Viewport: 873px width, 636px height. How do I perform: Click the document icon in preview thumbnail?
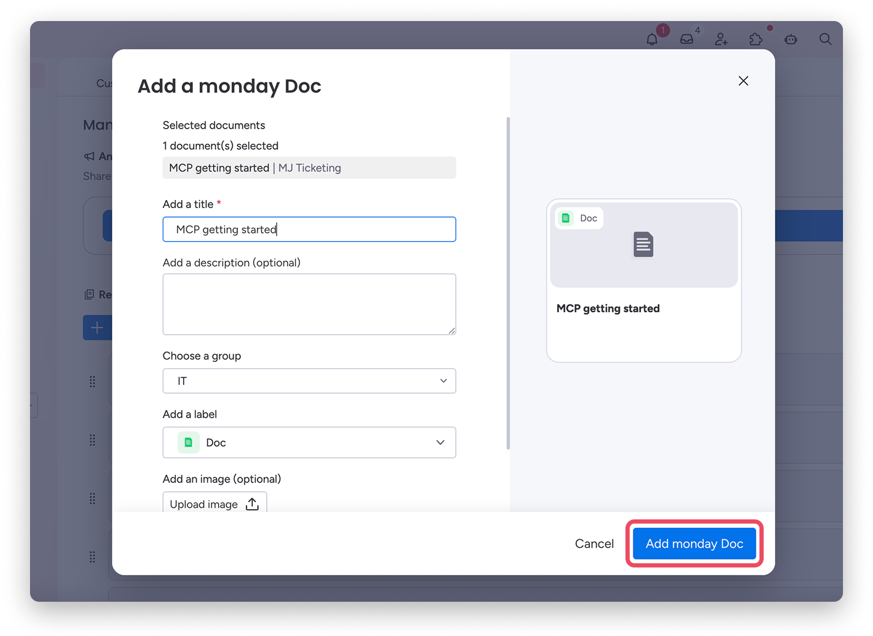pyautogui.click(x=643, y=245)
